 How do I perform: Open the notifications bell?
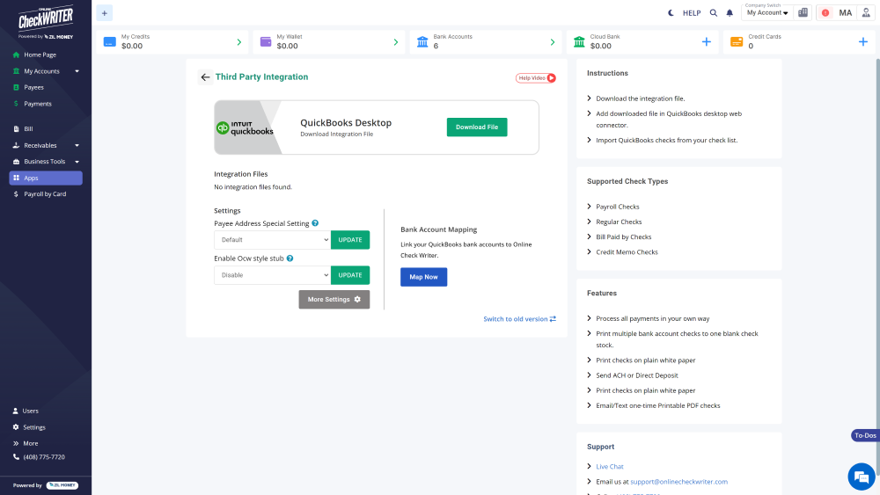point(729,13)
